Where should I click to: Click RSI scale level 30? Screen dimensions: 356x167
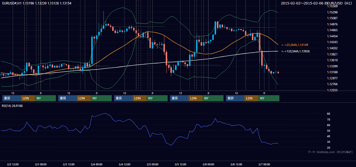(x=328, y=142)
